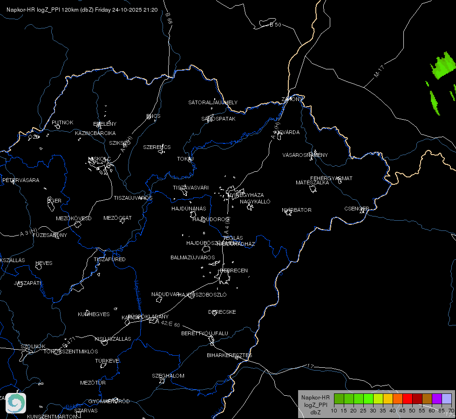Viewport: 456px width, 419px height.
Task: Click the MEZOKOVESD label
Action: pos(74,218)
